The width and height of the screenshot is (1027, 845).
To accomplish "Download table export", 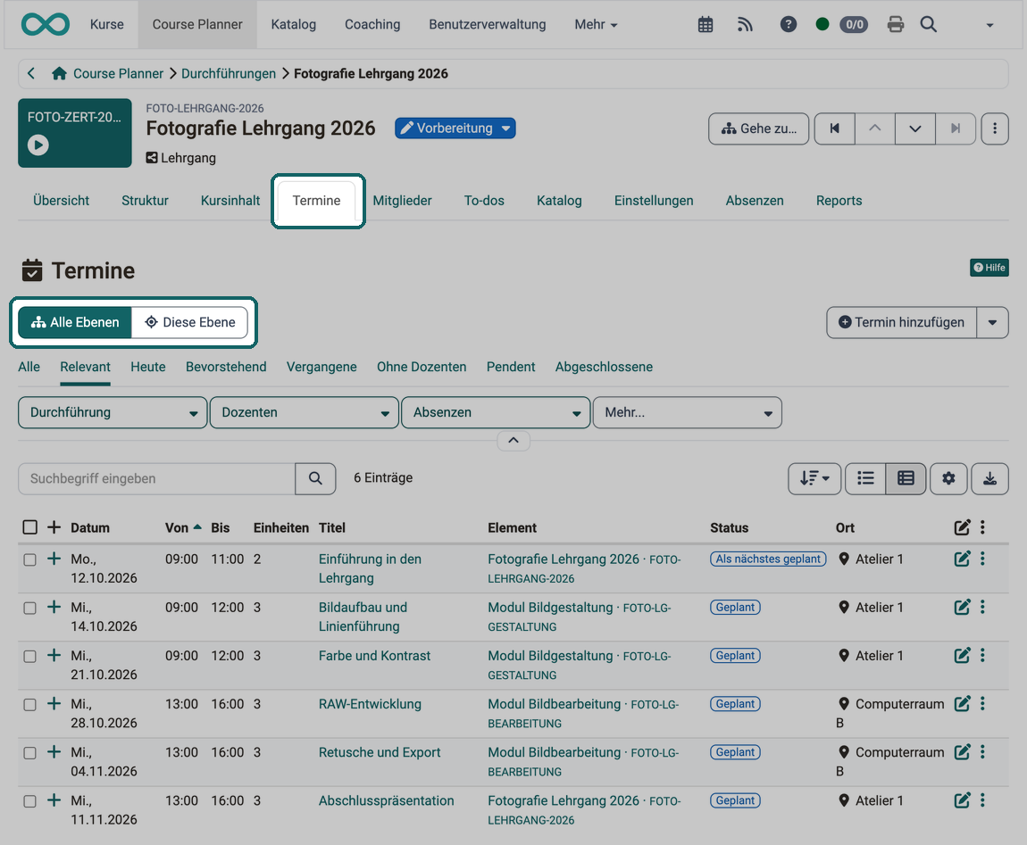I will tap(989, 478).
